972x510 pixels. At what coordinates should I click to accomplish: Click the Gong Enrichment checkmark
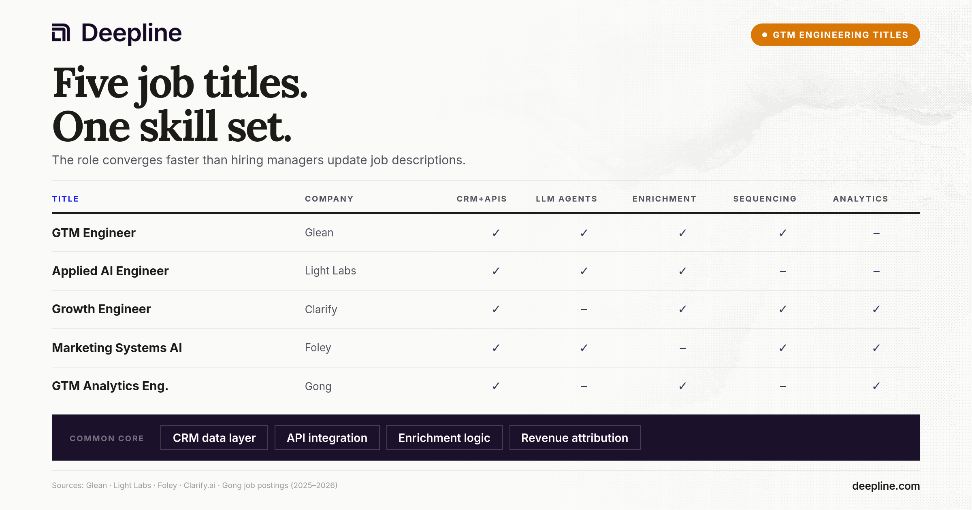pyautogui.click(x=682, y=386)
